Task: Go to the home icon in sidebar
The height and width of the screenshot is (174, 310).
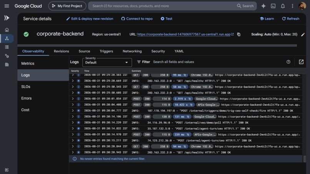Action: [x=7, y=30]
